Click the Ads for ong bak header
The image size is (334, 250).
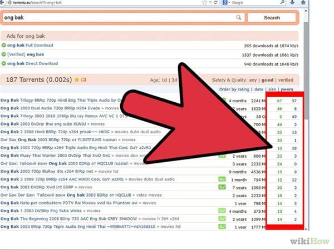tap(26, 36)
